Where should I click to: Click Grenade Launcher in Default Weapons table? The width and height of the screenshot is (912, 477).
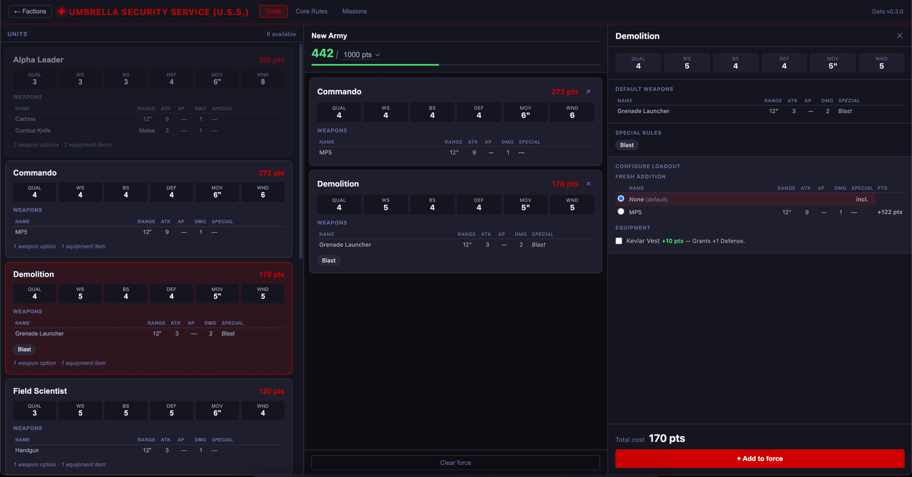pos(643,111)
